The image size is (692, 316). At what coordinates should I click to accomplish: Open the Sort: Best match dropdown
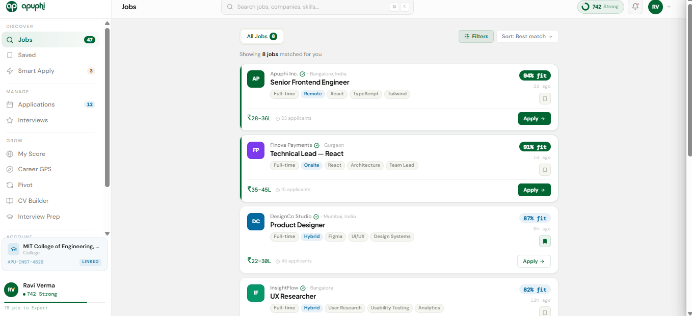pyautogui.click(x=527, y=36)
